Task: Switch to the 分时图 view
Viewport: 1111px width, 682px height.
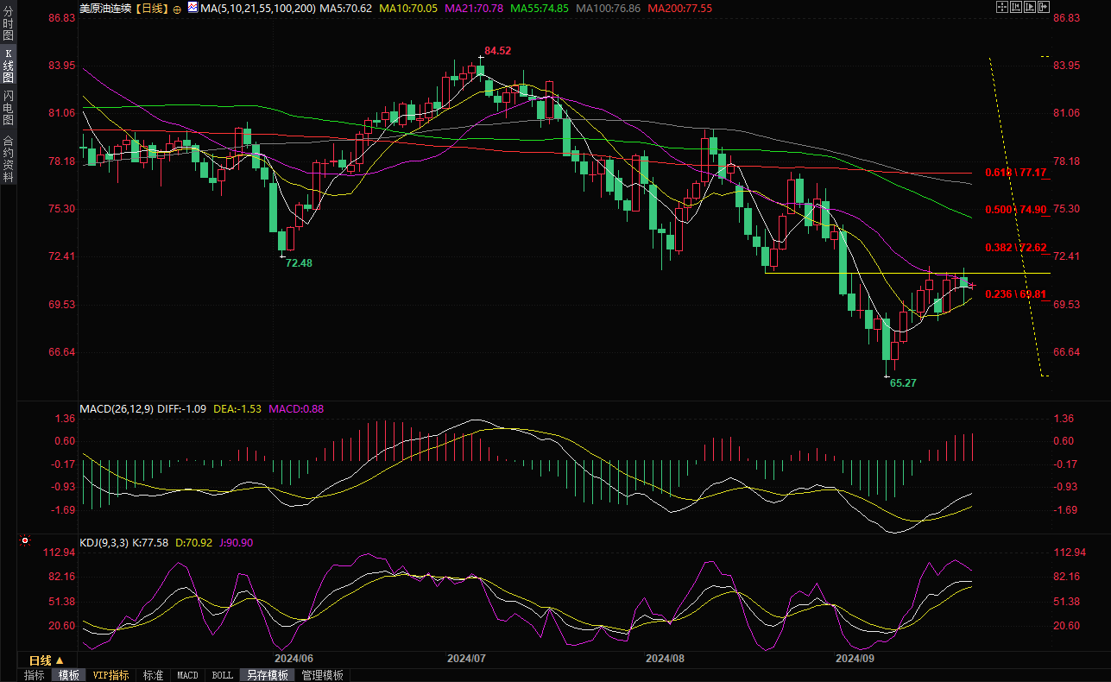Action: (8, 24)
